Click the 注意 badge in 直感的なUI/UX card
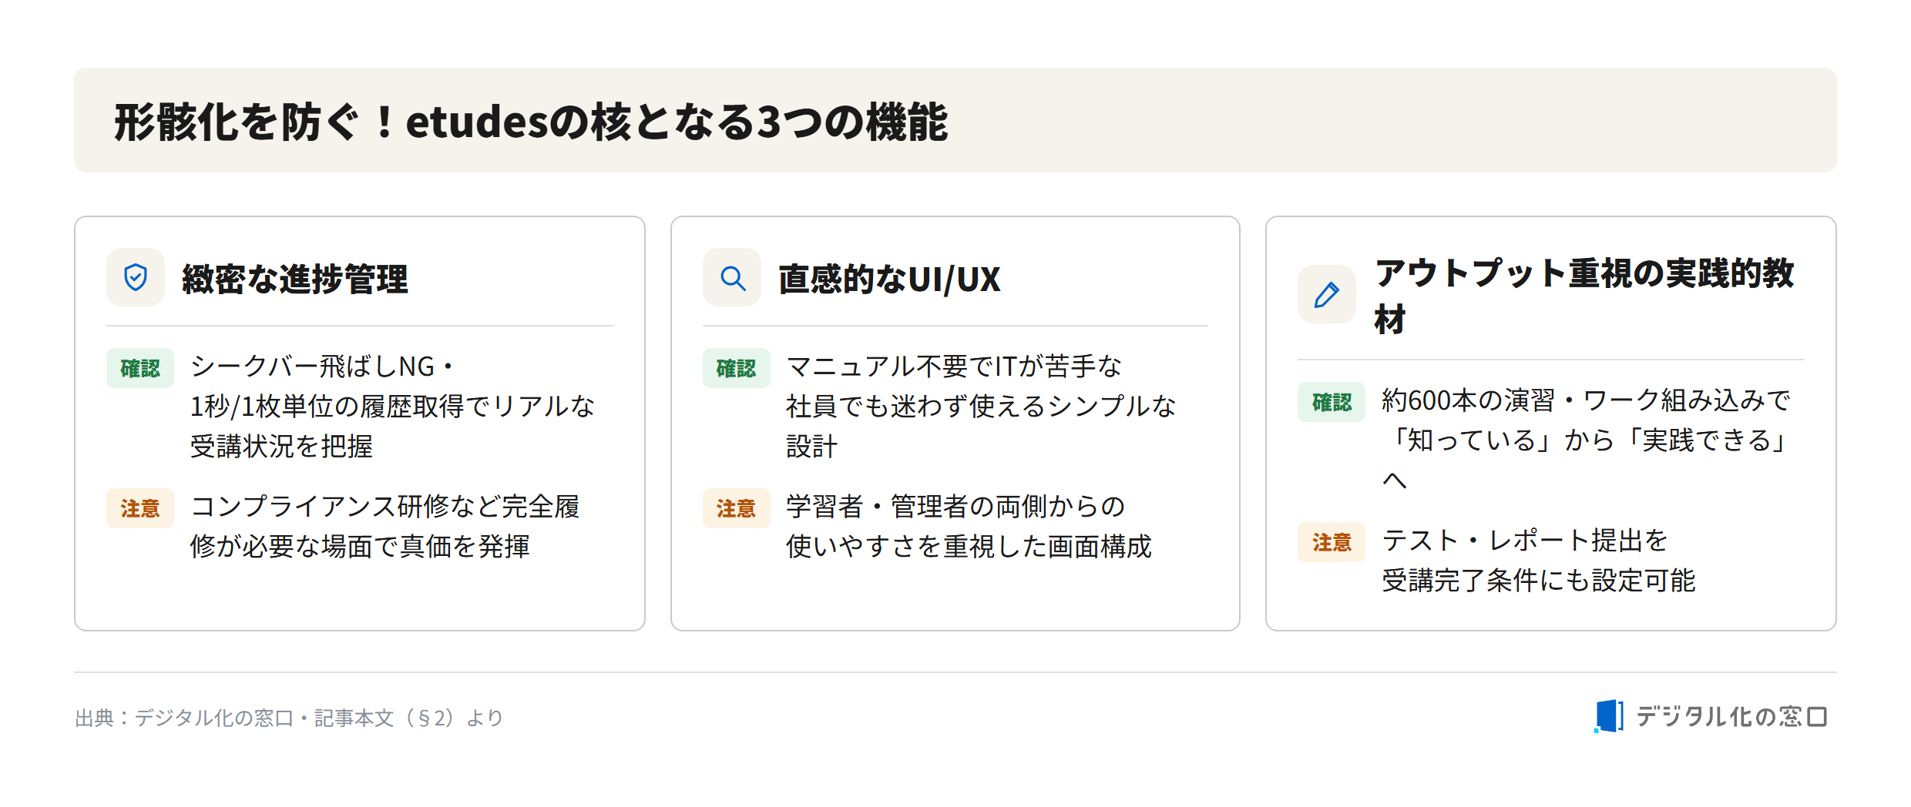Viewport: 1911px width, 807px height. [x=736, y=508]
